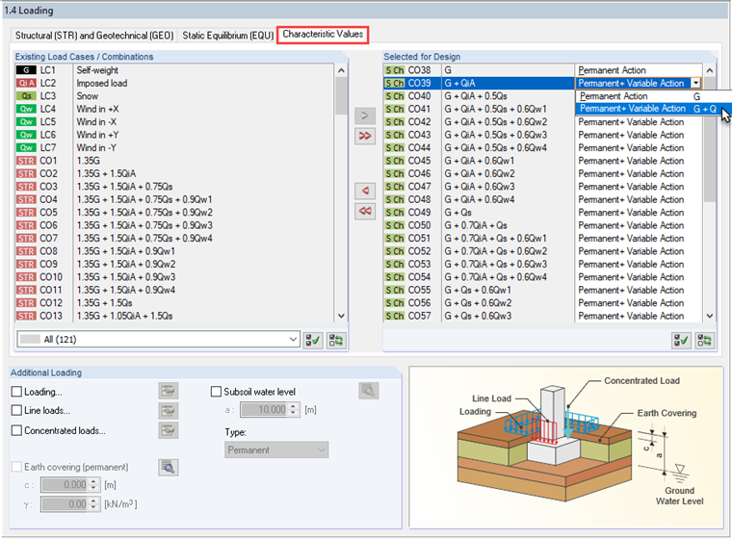The image size is (732, 539).
Task: Select CO55 G + Qs + 0.6Qw1 row
Action: click(542, 290)
